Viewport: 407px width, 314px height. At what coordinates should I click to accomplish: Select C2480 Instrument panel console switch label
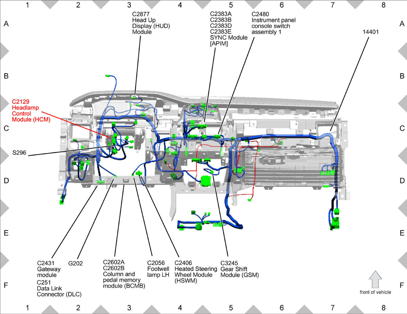273,23
